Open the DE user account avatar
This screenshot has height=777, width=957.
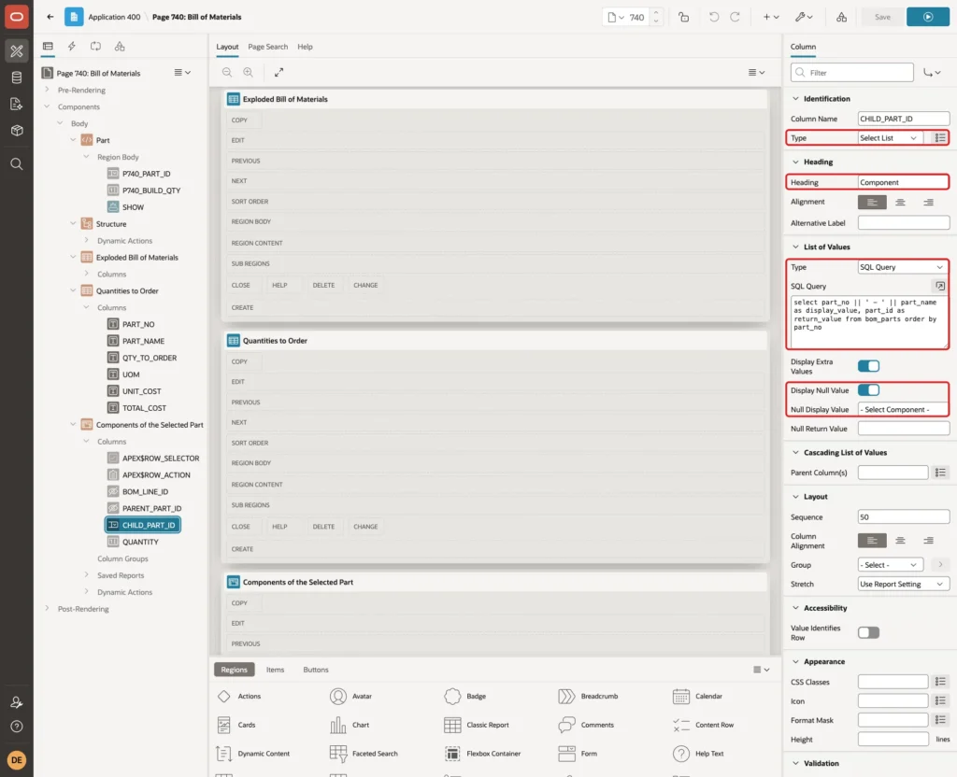pyautogui.click(x=17, y=760)
